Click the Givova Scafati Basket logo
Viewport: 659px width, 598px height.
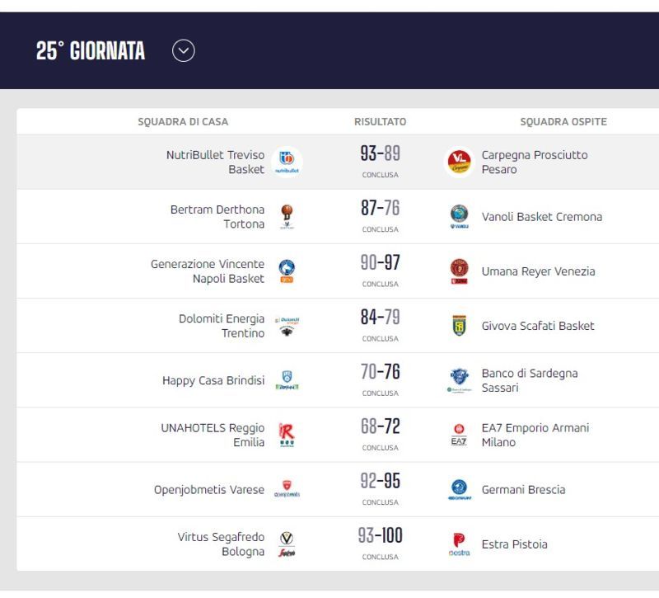click(x=459, y=326)
